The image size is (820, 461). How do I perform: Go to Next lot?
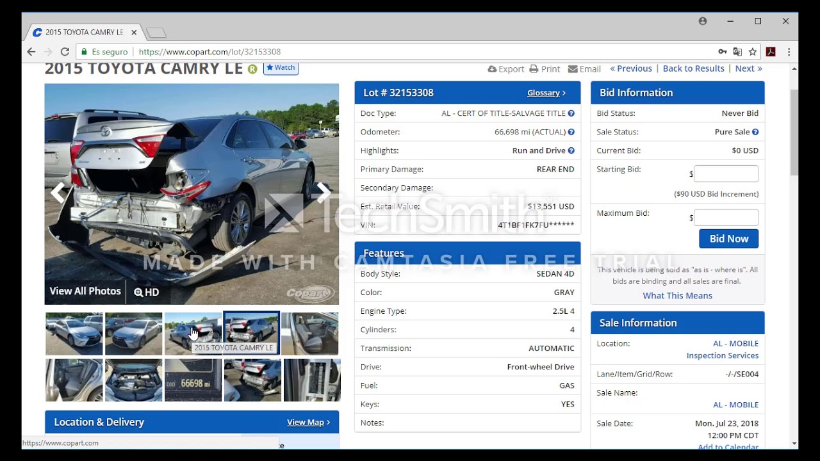[x=748, y=69]
